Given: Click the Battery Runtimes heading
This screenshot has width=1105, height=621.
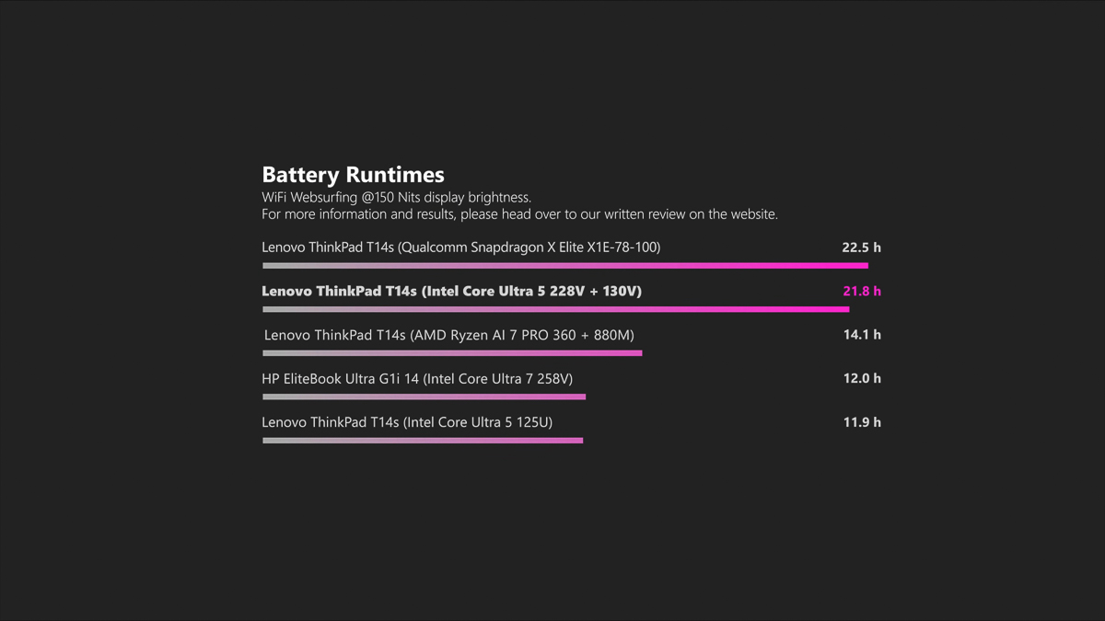Looking at the screenshot, I should (x=353, y=175).
